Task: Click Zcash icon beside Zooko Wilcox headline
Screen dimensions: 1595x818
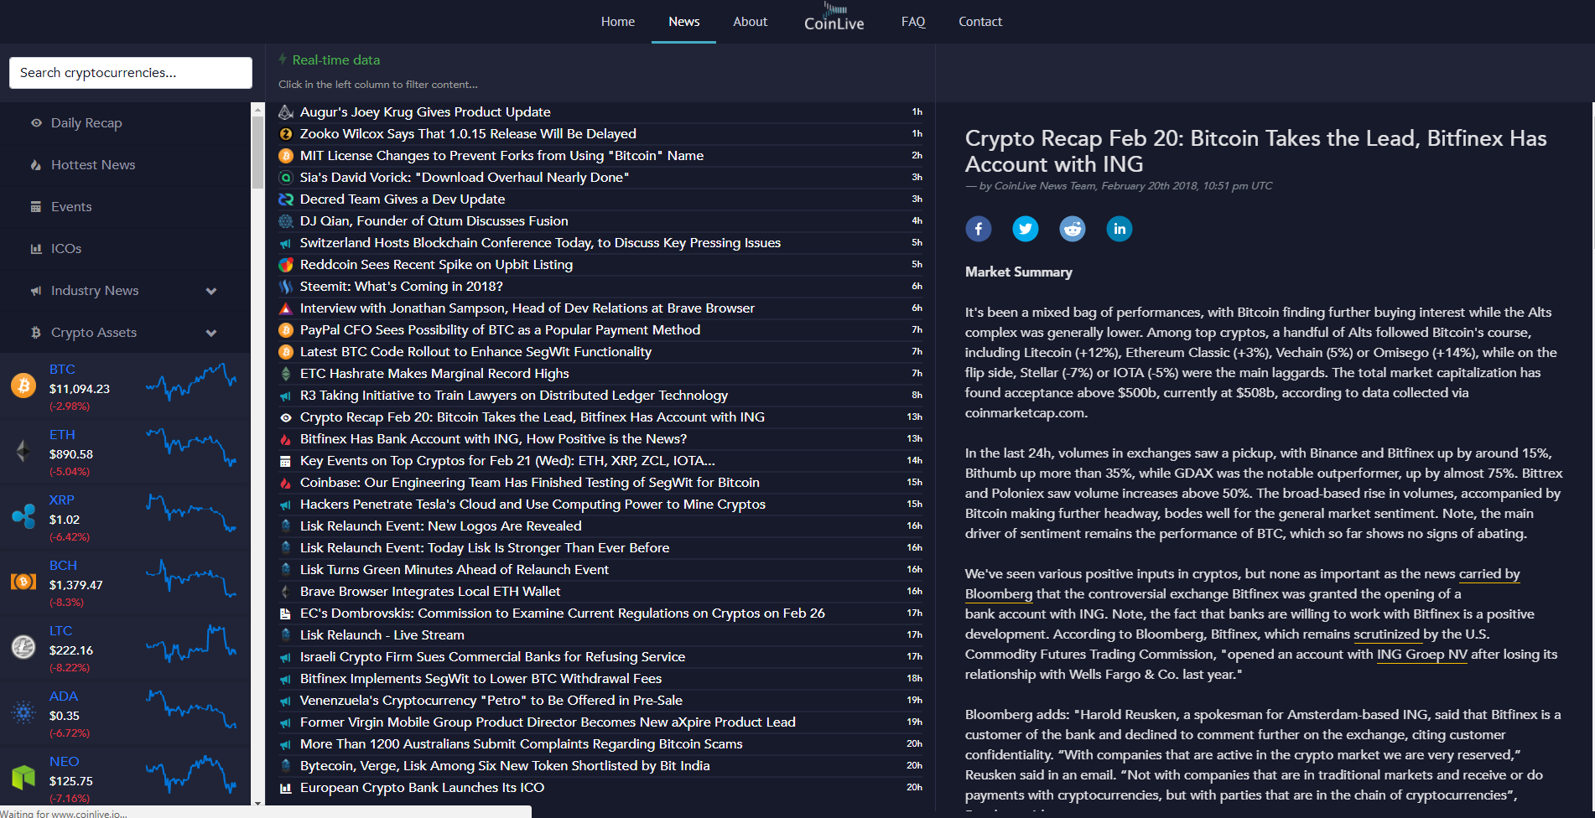Action: click(x=286, y=134)
